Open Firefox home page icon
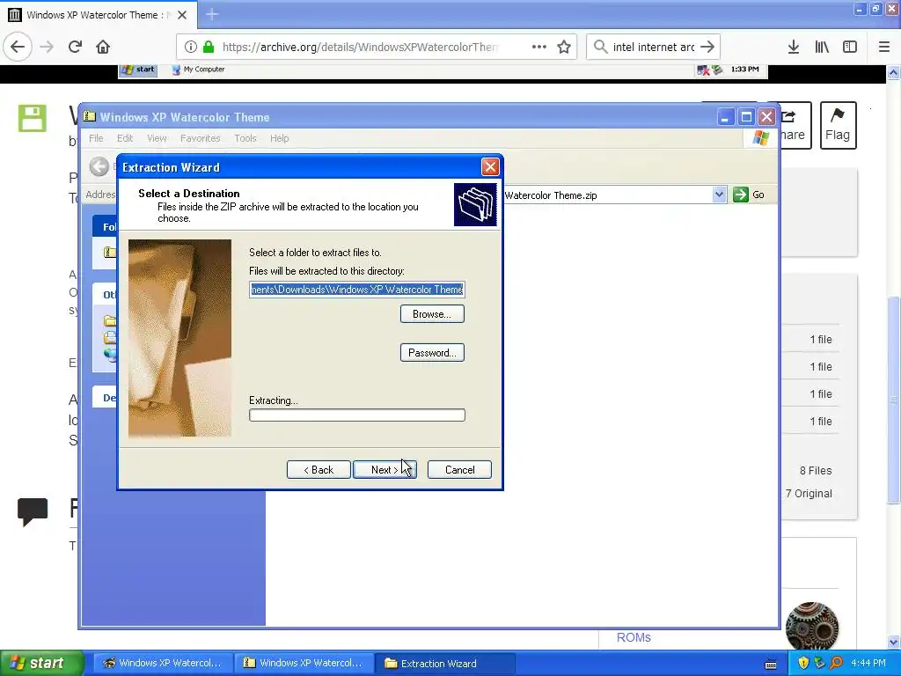Screen dimensions: 901x676 (103, 47)
